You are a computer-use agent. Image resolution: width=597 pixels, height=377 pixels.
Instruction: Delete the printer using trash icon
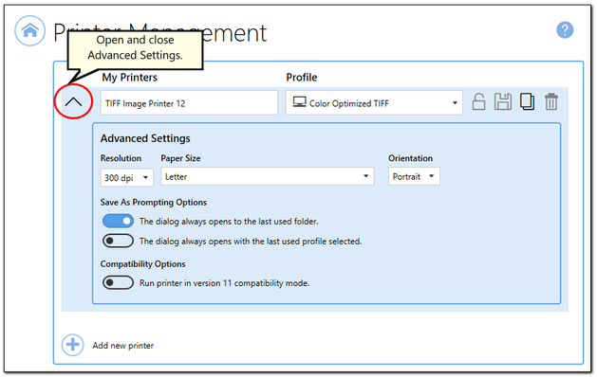(x=550, y=102)
